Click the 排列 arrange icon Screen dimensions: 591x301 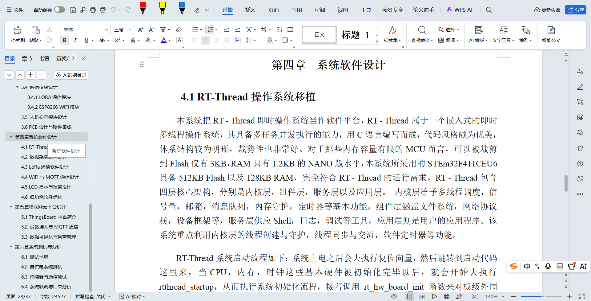pos(525,30)
